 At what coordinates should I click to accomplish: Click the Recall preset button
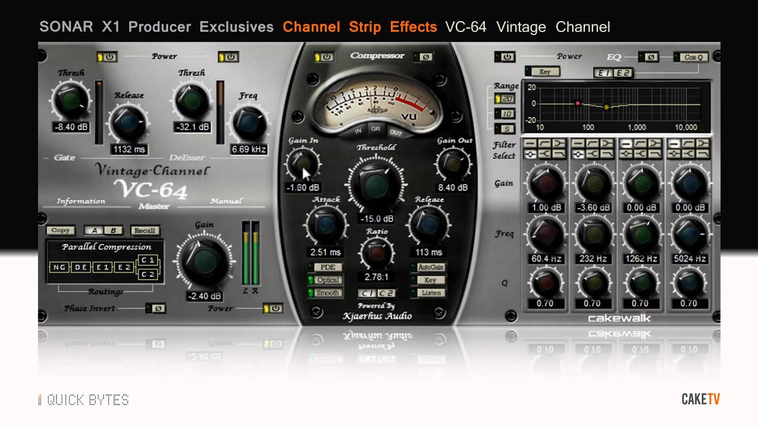(x=144, y=231)
